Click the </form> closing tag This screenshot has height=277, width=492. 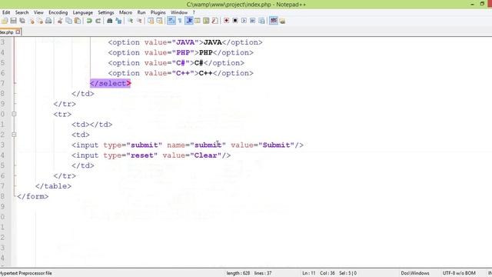click(x=32, y=197)
